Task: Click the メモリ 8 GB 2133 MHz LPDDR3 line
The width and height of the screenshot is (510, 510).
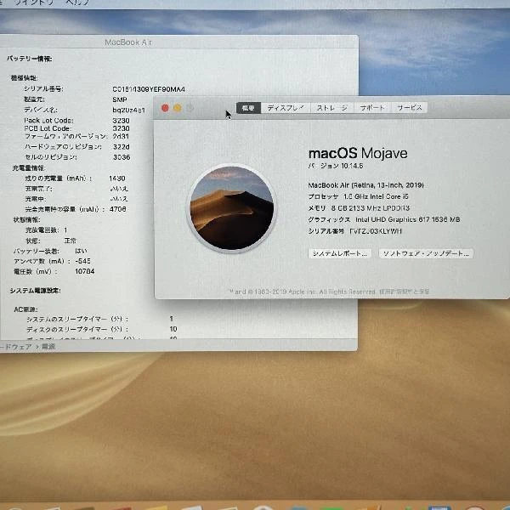Action: [359, 208]
